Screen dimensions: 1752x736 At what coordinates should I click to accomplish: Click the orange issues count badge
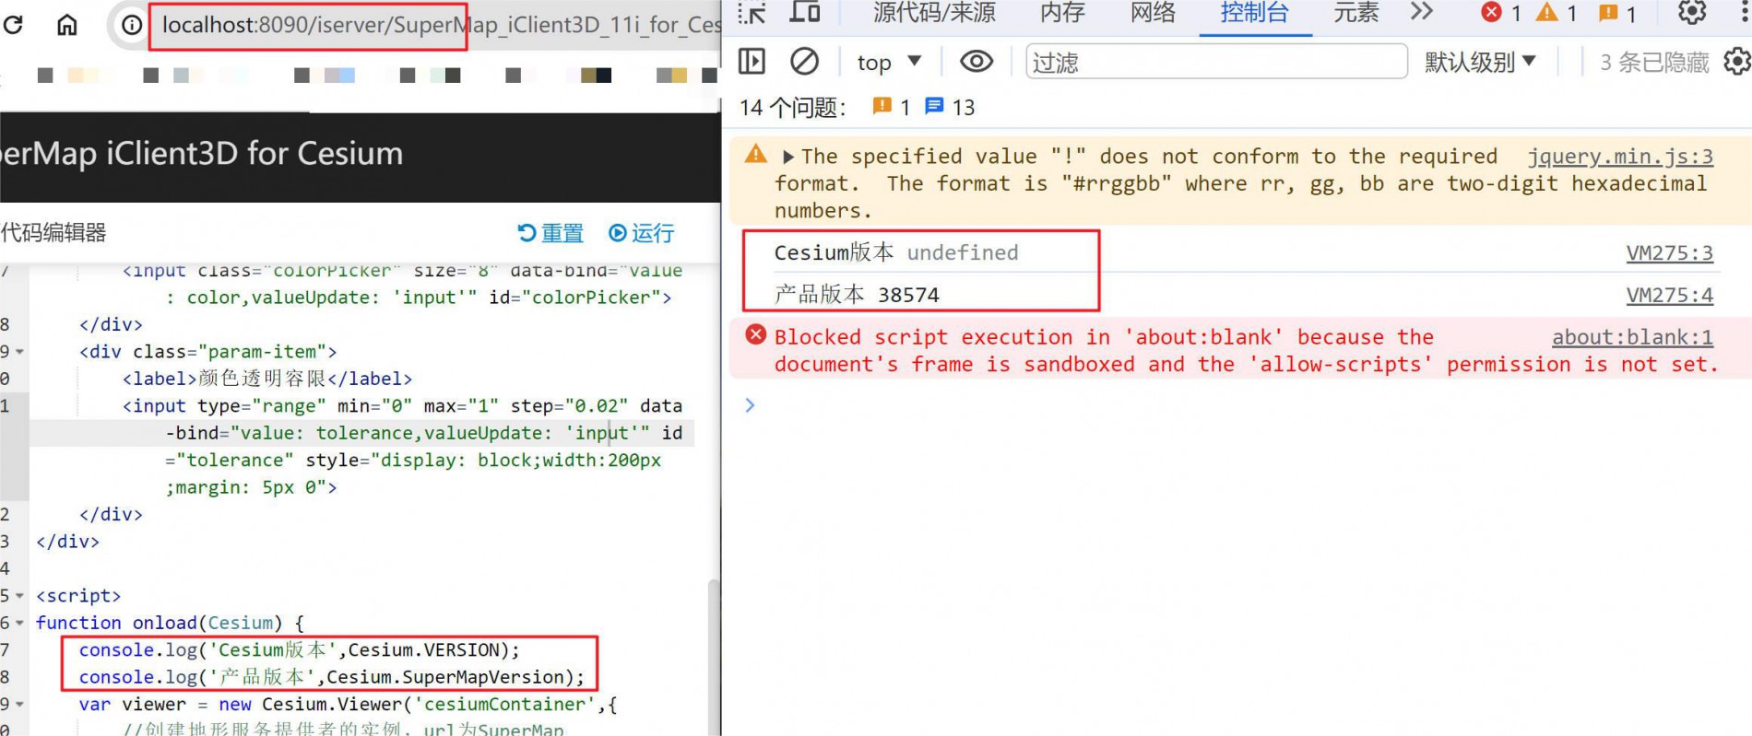1617,13
